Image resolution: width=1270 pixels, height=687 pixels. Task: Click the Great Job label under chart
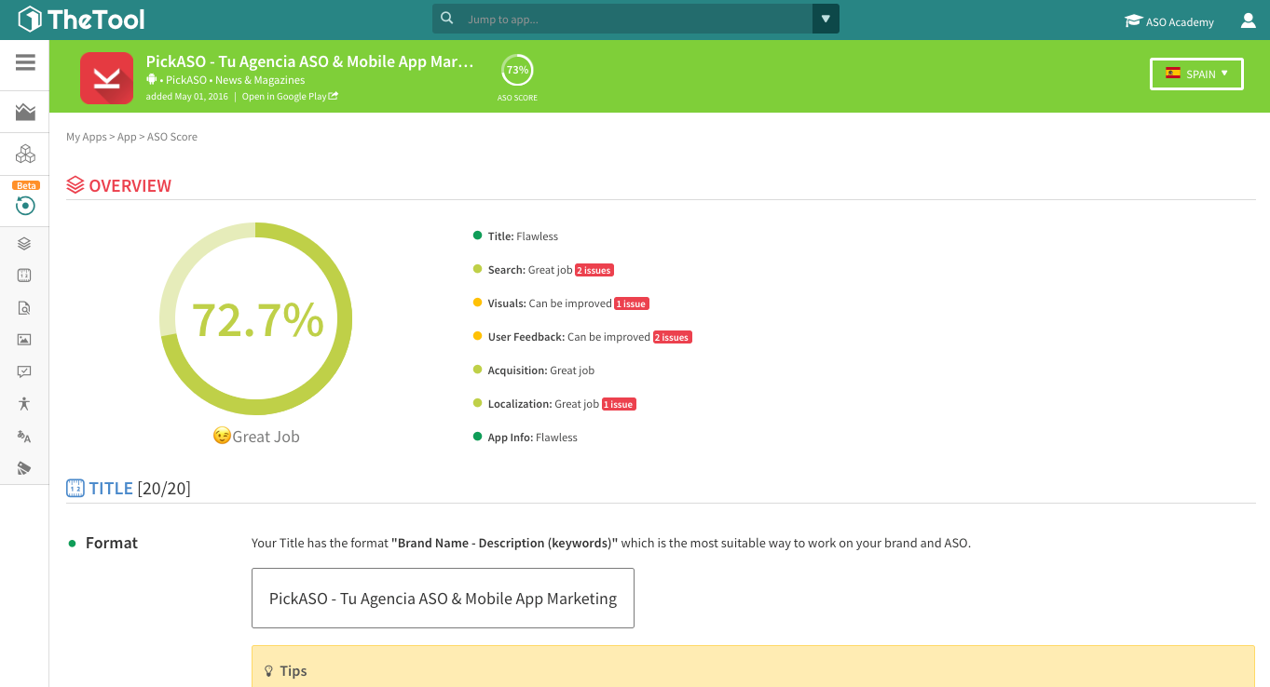(266, 437)
